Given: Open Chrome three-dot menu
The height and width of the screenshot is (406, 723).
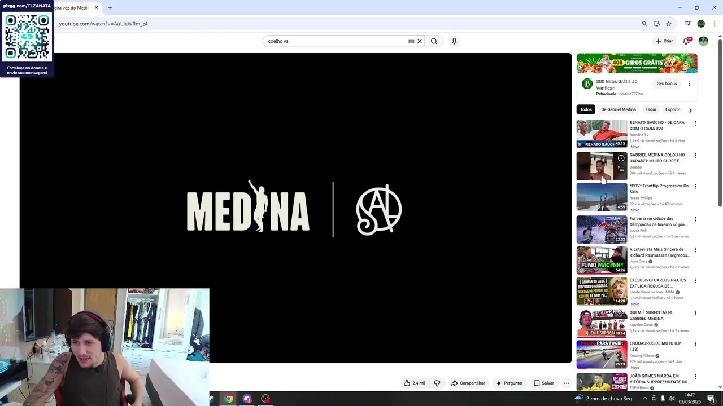Looking at the screenshot, I should pyautogui.click(x=715, y=24).
